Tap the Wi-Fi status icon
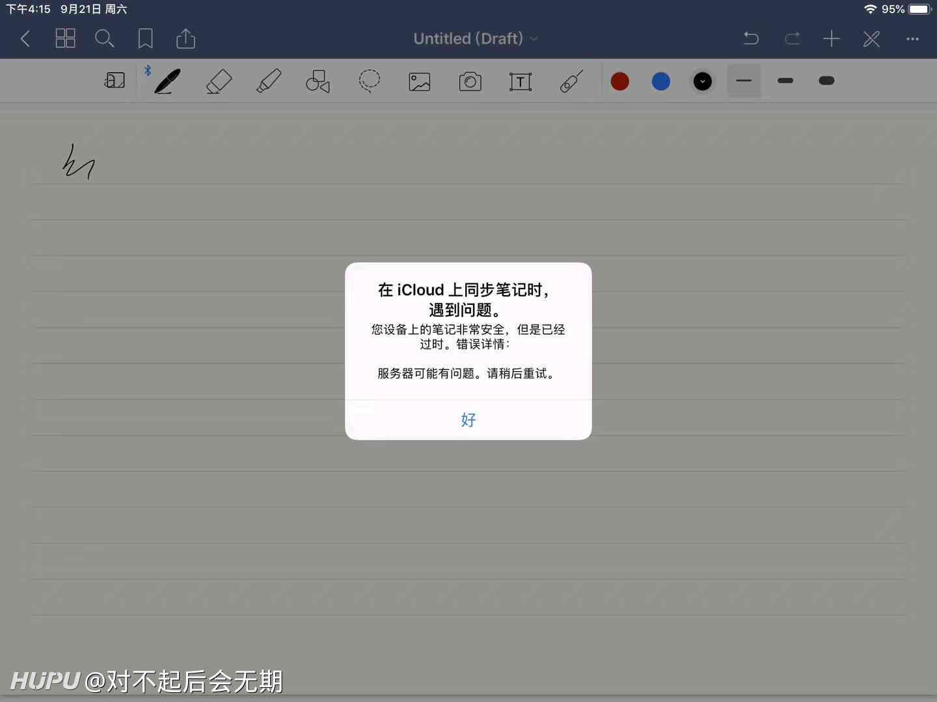Image resolution: width=937 pixels, height=702 pixels. [870, 9]
